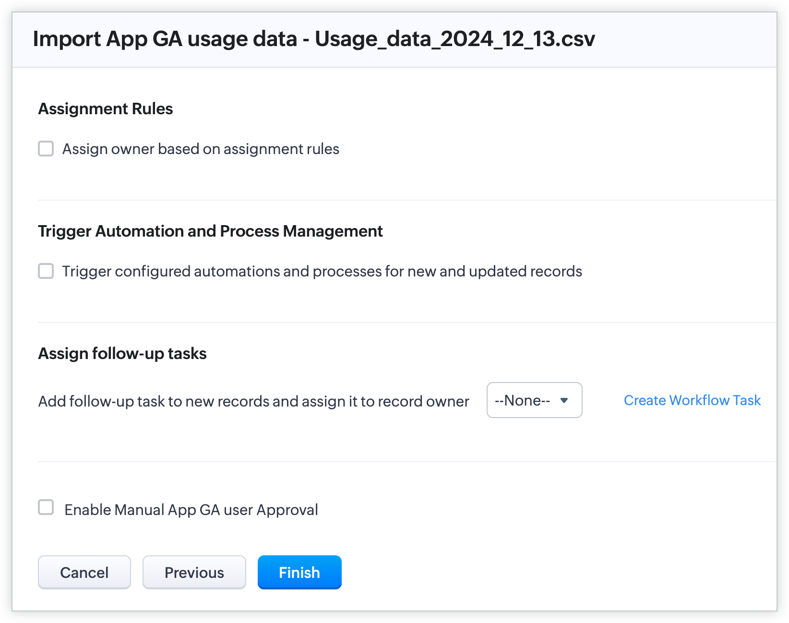Go back with the Previous button
Image resolution: width=789 pixels, height=623 pixels.
[194, 572]
